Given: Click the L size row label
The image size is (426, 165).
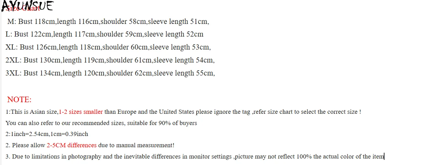Looking at the screenshot, I should click(x=9, y=34).
